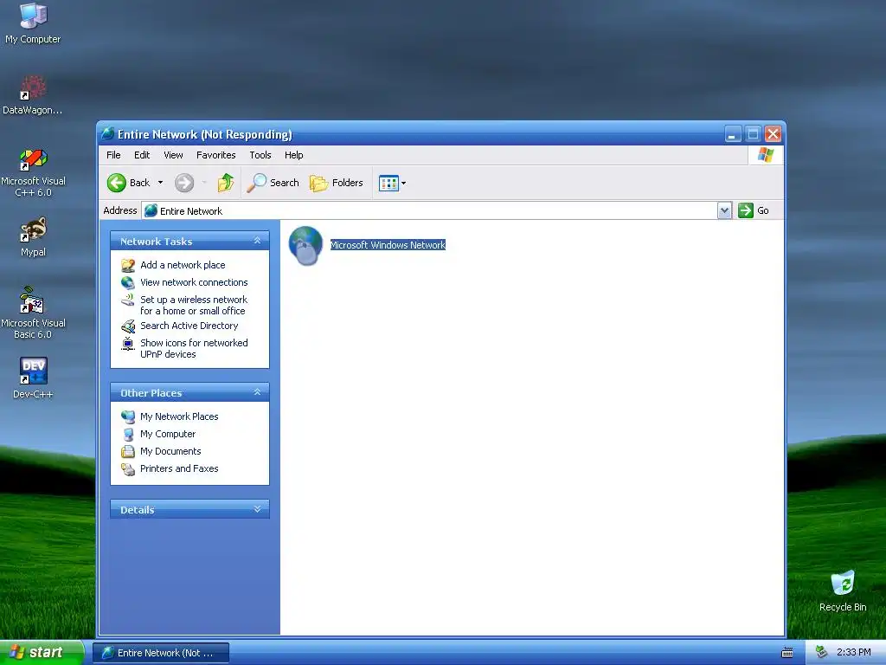The width and height of the screenshot is (886, 665).
Task: Click the Add a network place icon
Action: 128,265
